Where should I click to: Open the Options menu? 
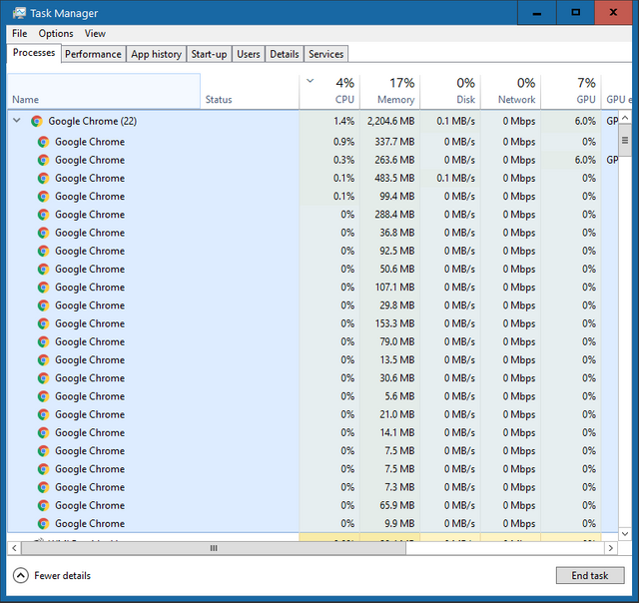tap(56, 33)
